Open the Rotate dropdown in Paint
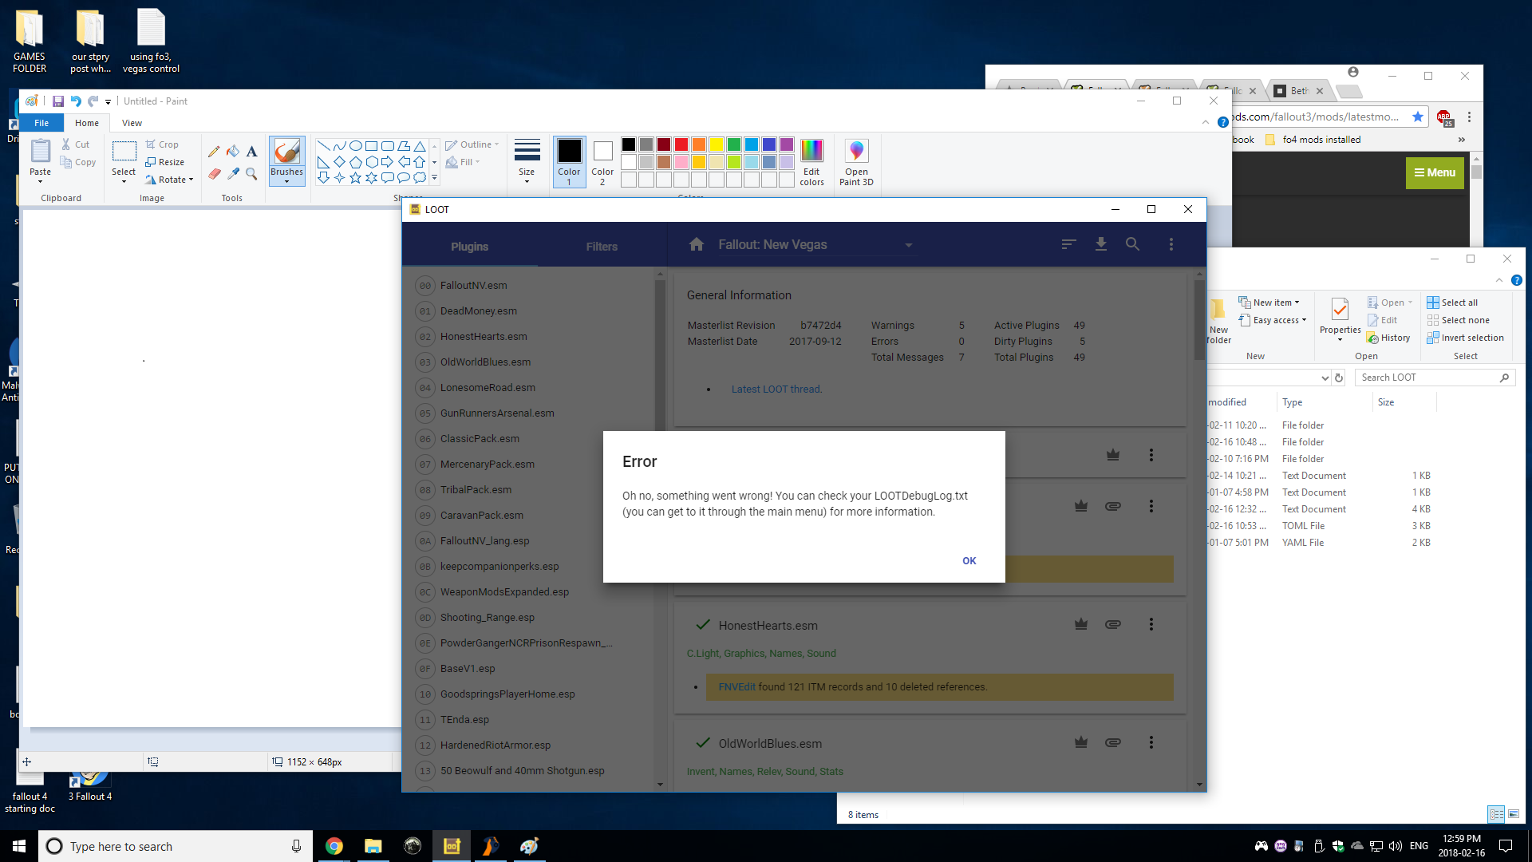Image resolution: width=1532 pixels, height=862 pixels. tap(170, 180)
